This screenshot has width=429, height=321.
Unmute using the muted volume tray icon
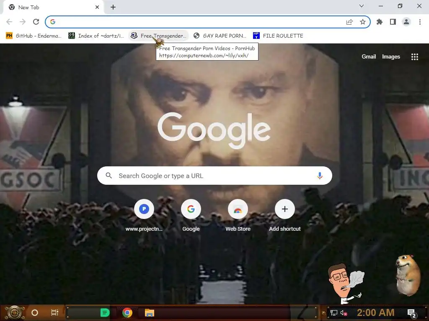point(344,313)
